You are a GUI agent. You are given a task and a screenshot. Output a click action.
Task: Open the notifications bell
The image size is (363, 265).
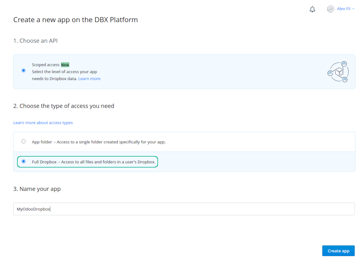312,9
